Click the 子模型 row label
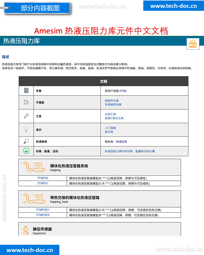The image size is (204, 255). [x=40, y=103]
